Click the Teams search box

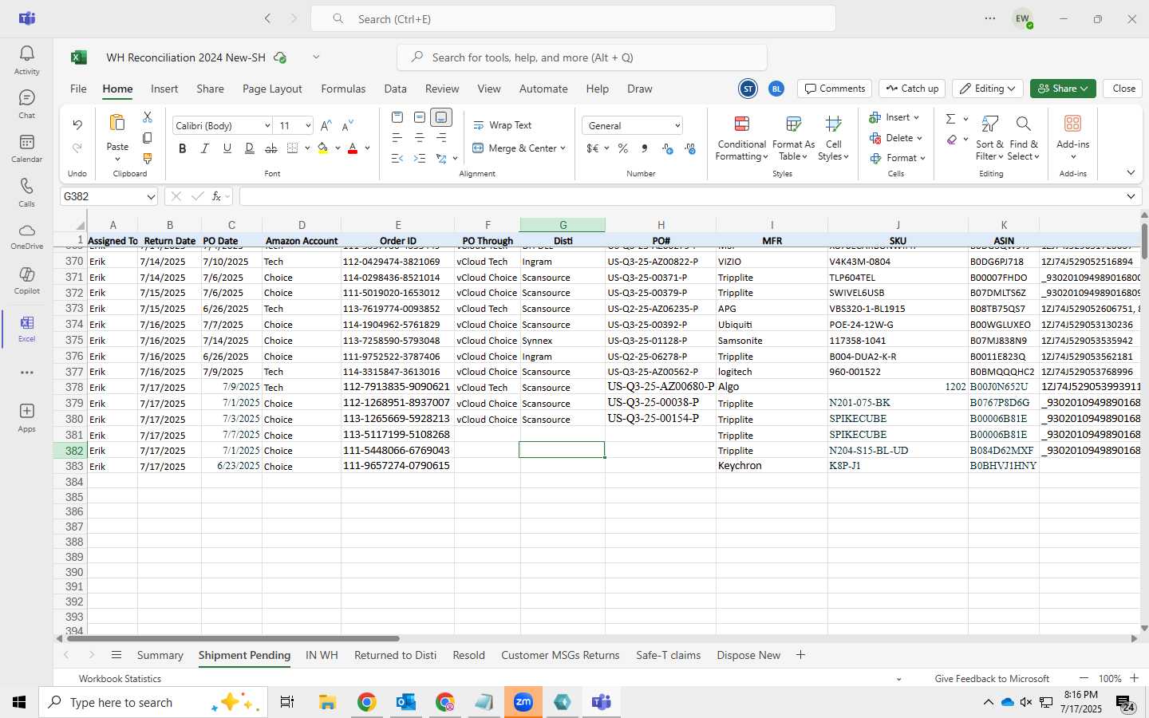click(x=573, y=18)
